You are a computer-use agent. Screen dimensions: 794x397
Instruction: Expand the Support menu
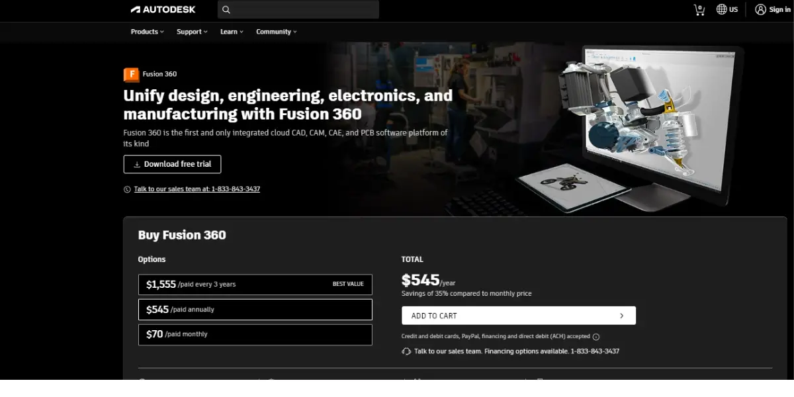click(192, 32)
